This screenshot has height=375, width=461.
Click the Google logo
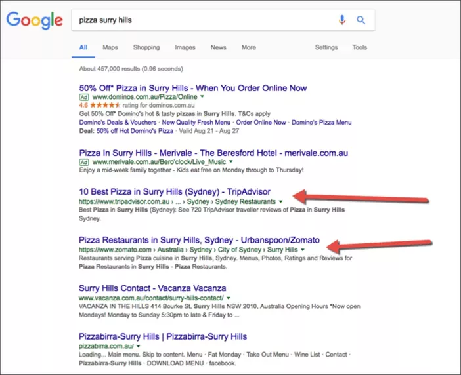(x=34, y=20)
